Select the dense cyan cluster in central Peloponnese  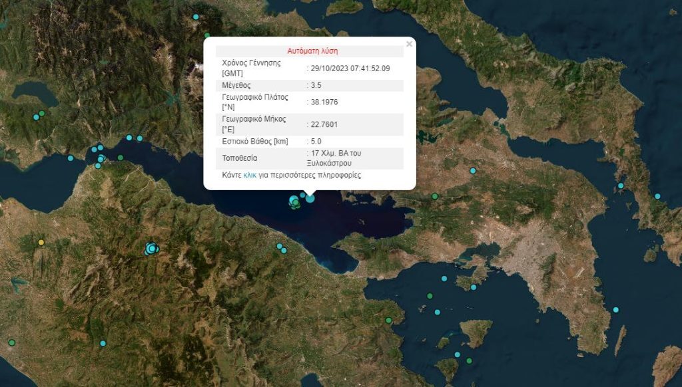(x=152, y=249)
